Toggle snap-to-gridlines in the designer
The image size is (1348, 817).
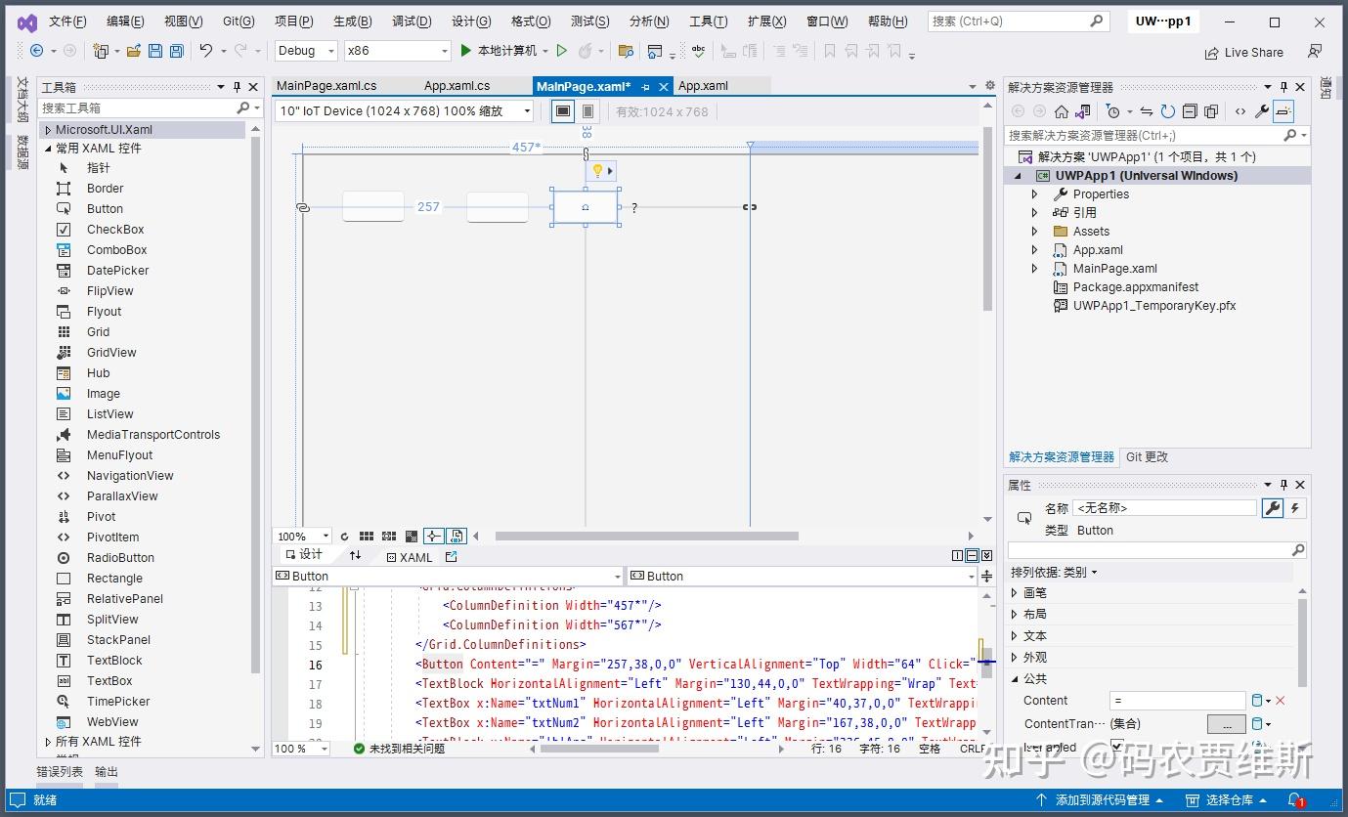(x=388, y=537)
